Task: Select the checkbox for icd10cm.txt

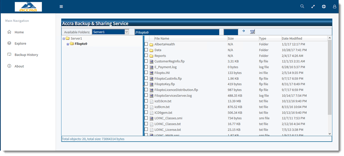Action: (x=146, y=101)
